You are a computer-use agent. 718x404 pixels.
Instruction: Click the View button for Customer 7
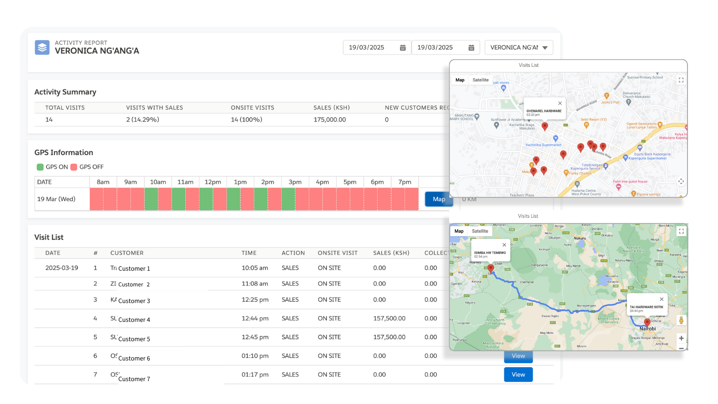518,374
